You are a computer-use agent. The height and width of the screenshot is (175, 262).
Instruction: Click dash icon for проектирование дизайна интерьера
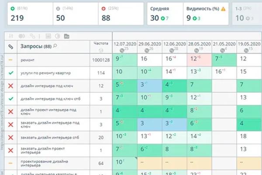point(10,163)
